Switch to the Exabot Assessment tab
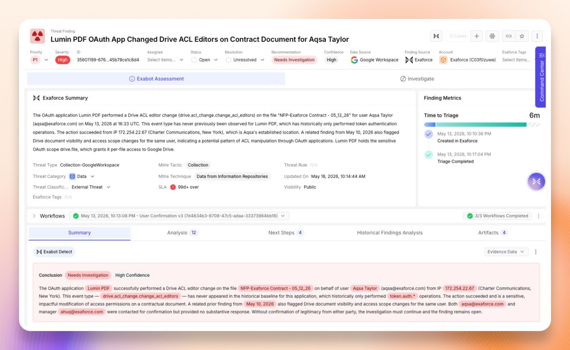 [x=156, y=79]
